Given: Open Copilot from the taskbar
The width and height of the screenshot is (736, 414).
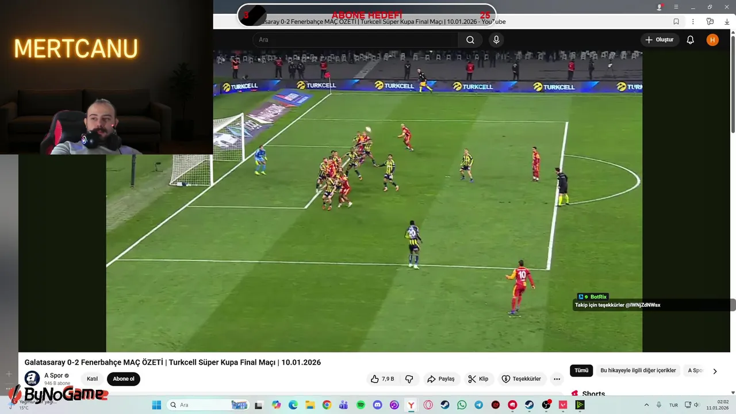Looking at the screenshot, I should coord(276,405).
